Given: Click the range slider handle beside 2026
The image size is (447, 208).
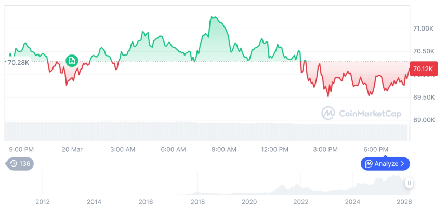Looking at the screenshot, I should click(410, 183).
